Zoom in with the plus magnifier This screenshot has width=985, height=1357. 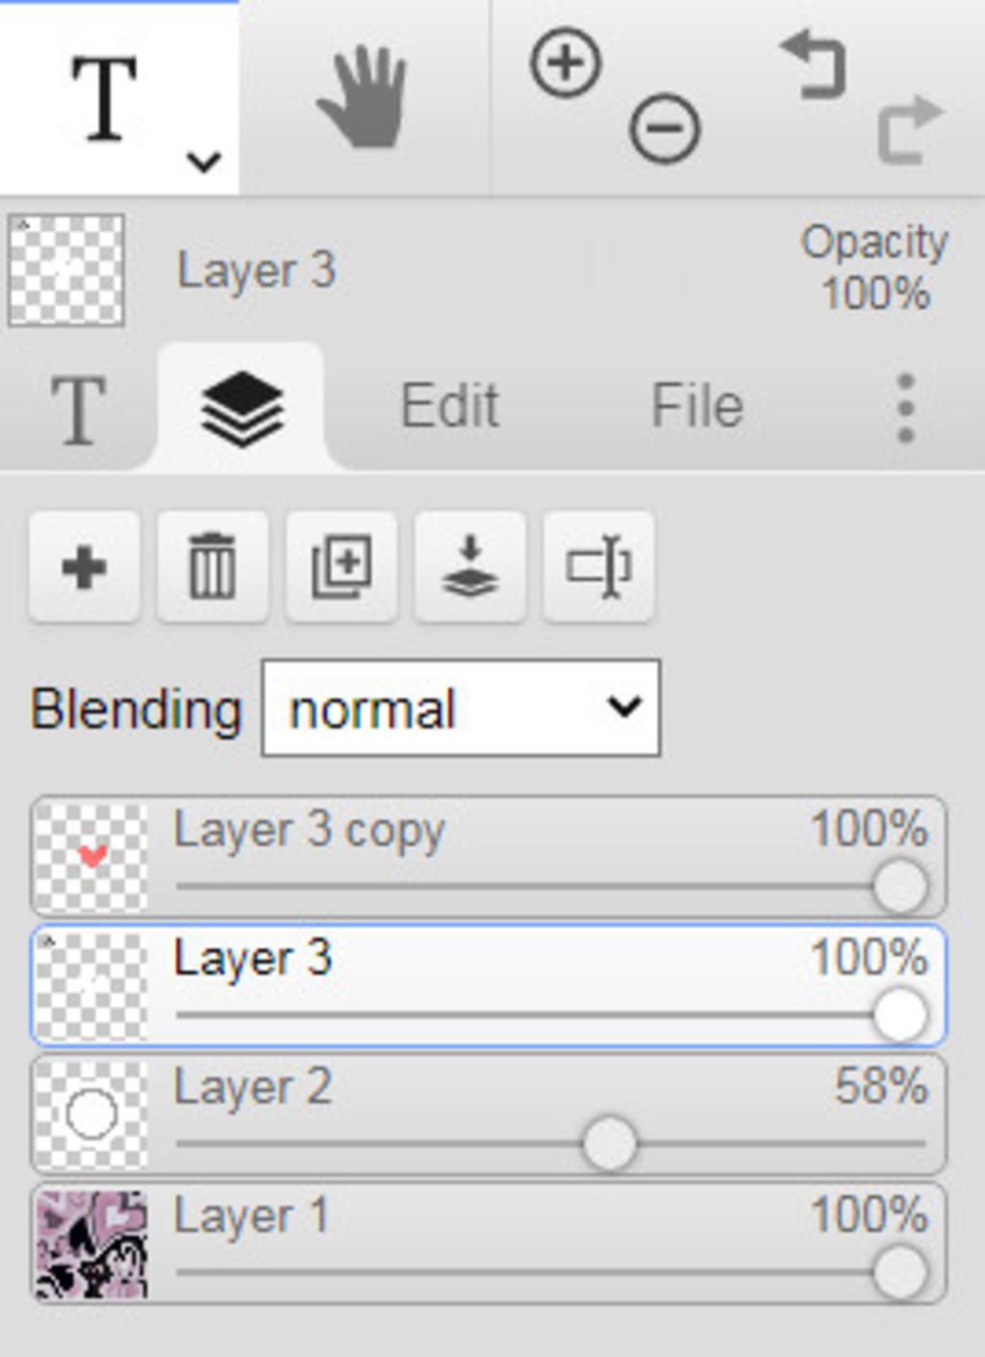(566, 64)
